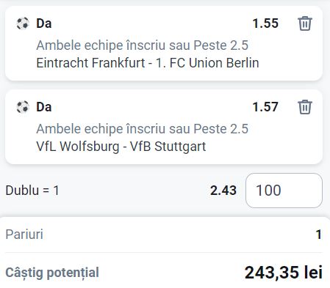This screenshot has height=288, width=330.
Task: Delete the Eintracht Frankfurt bet selection
Action: [x=305, y=23]
